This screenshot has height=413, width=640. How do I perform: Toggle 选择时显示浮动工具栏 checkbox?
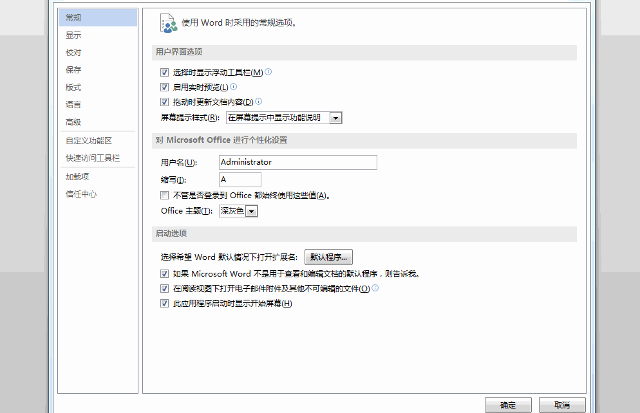tap(164, 73)
